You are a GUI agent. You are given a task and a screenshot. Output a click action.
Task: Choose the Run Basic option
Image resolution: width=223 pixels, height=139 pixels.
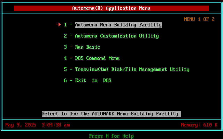click(x=87, y=47)
